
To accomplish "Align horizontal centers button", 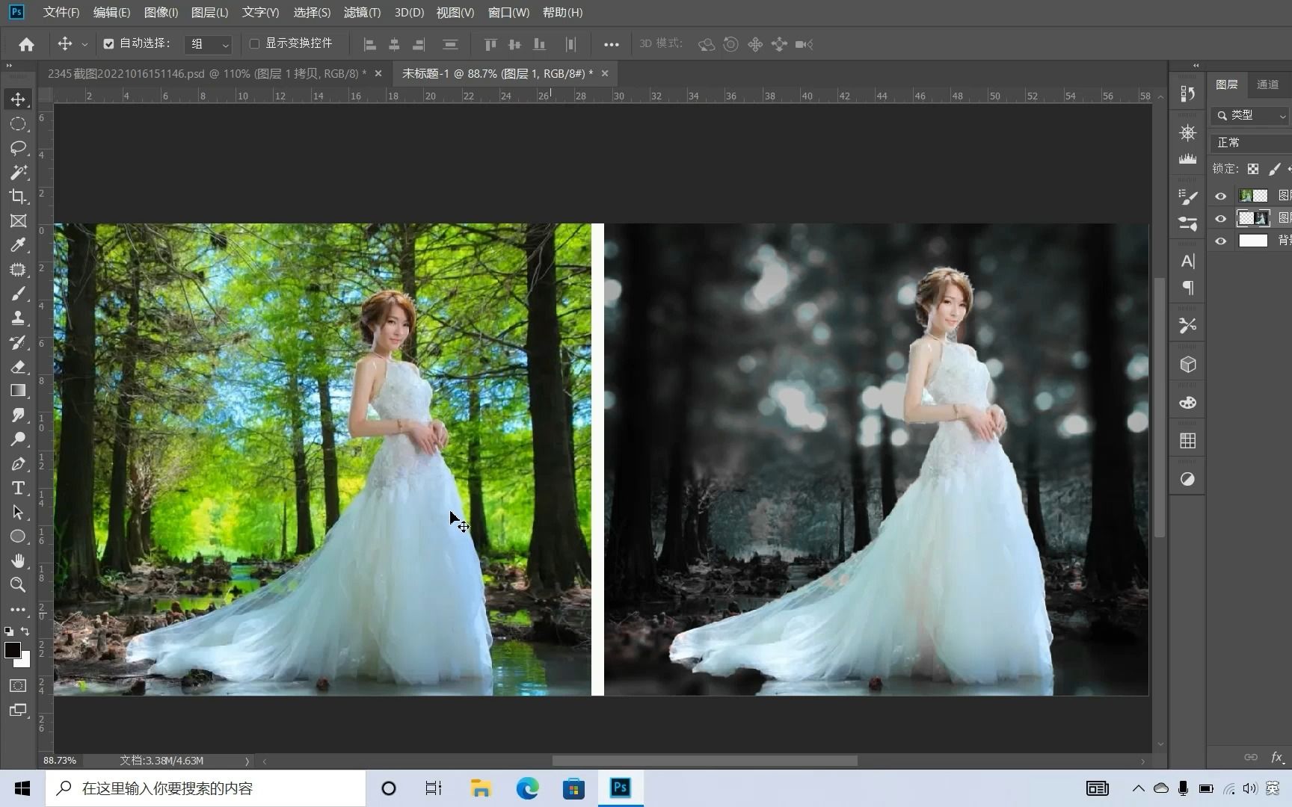I will (x=394, y=45).
